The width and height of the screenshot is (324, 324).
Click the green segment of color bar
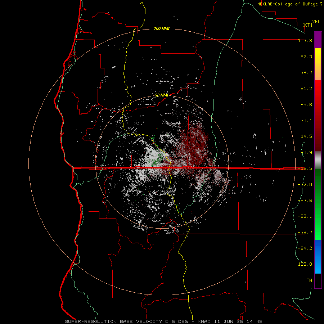(x=318, y=204)
